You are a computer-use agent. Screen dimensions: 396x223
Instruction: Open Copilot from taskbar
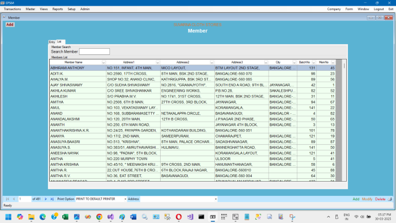point(20,217)
